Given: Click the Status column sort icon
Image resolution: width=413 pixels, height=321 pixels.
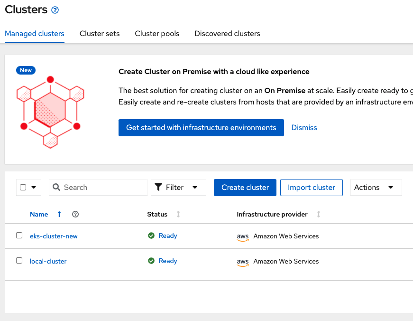Looking at the screenshot, I should [x=178, y=214].
